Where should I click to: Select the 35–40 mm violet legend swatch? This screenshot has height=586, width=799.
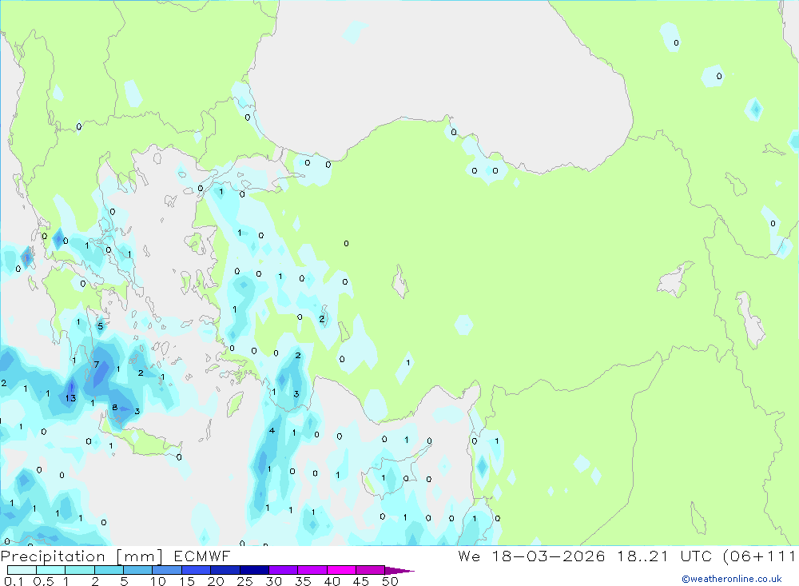pyautogui.click(x=312, y=570)
